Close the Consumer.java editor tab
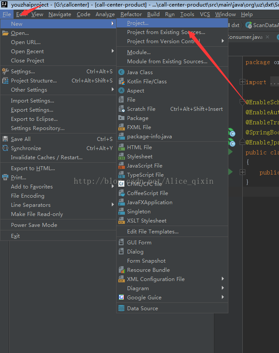The height and width of the screenshot is (353, 279). 267,37
